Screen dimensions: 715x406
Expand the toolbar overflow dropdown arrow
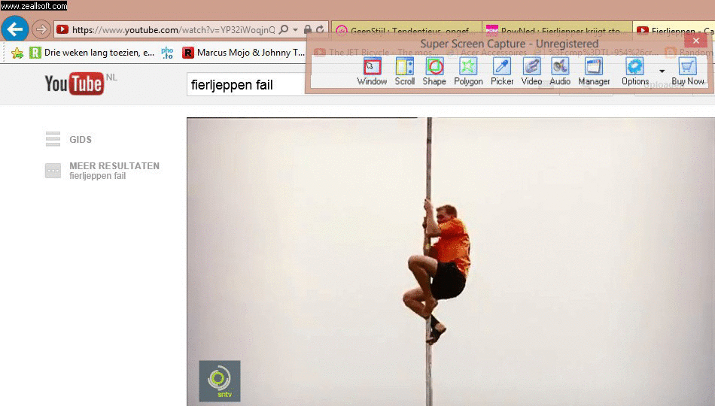(x=662, y=71)
